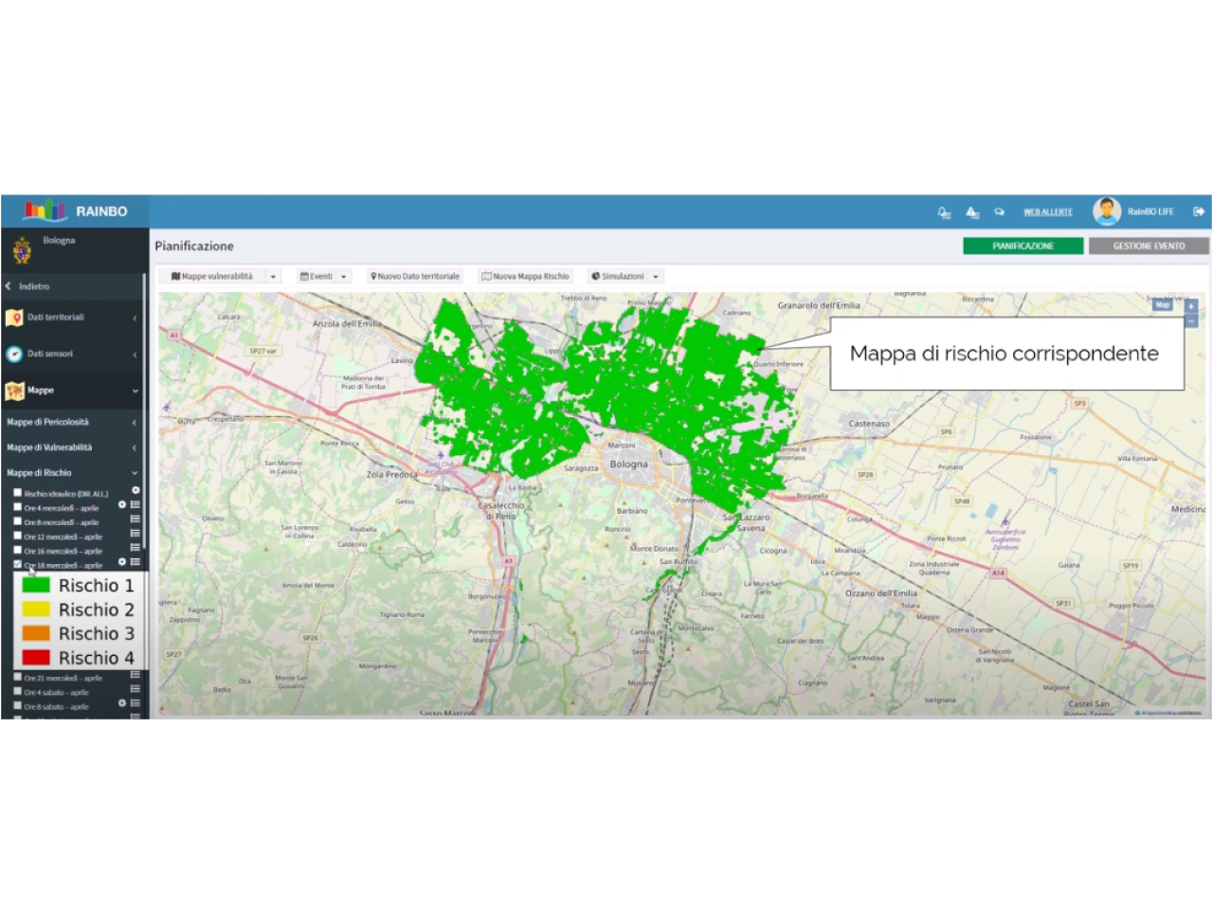
Task: Open WEB ALLERTE link
Action: 1048,212
